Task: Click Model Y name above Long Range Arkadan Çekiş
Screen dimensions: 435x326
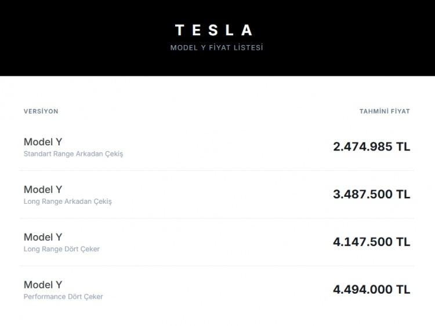Action: [x=43, y=189]
